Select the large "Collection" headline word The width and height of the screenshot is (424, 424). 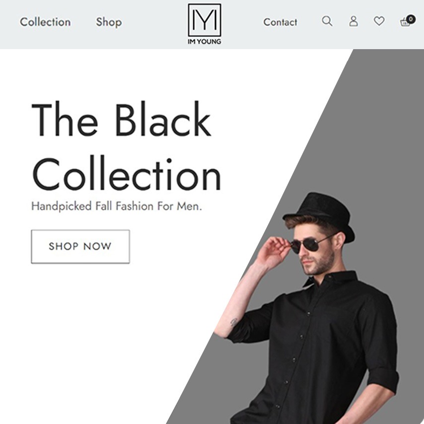tap(127, 173)
